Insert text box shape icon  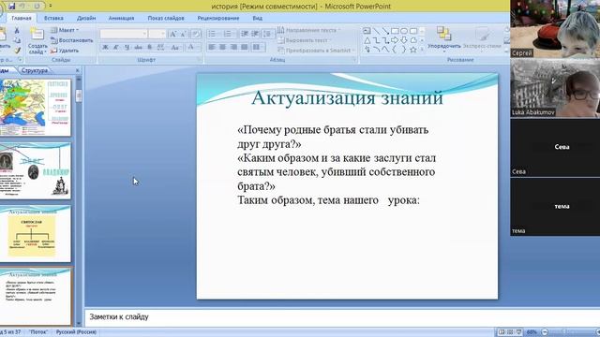coord(367,31)
